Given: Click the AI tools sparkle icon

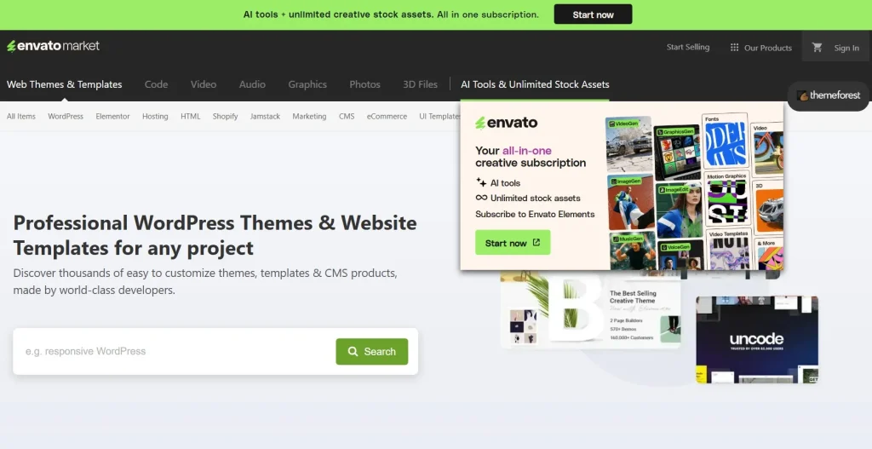Looking at the screenshot, I should 481,182.
